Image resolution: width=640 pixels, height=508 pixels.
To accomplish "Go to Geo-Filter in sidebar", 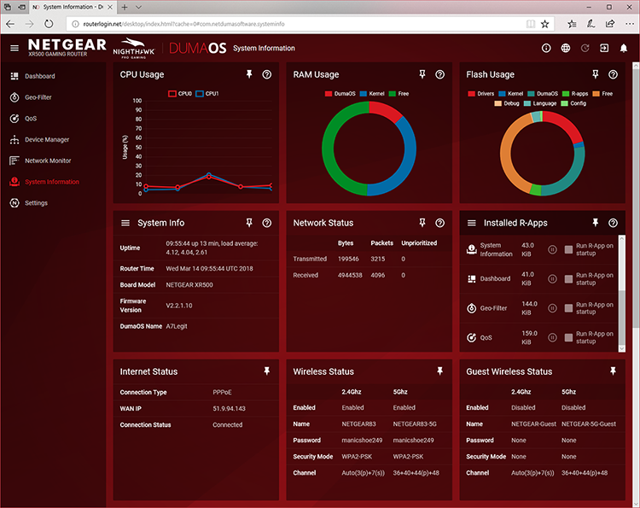I will (x=31, y=97).
